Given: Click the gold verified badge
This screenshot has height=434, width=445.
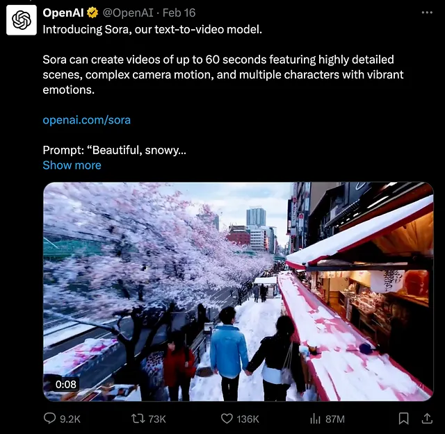Looking at the screenshot, I should [x=92, y=12].
